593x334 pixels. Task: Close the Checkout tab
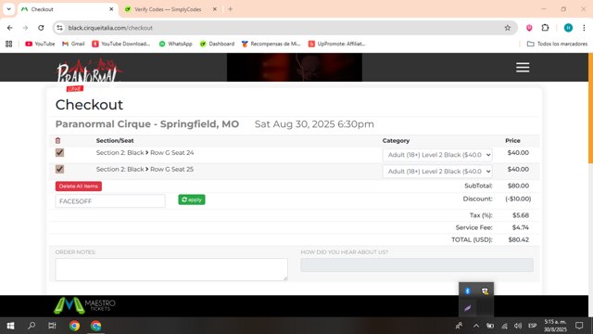(111, 9)
